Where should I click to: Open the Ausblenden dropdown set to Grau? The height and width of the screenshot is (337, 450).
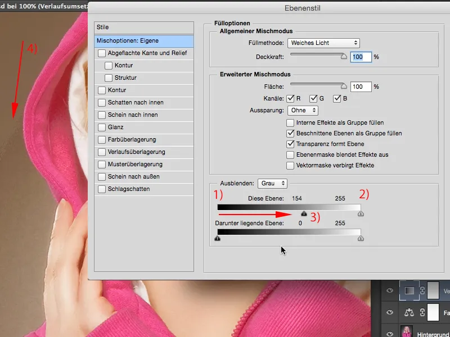point(272,183)
